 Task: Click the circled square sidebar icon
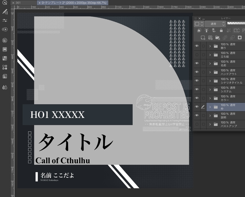pyautogui.click(x=5, y=40)
